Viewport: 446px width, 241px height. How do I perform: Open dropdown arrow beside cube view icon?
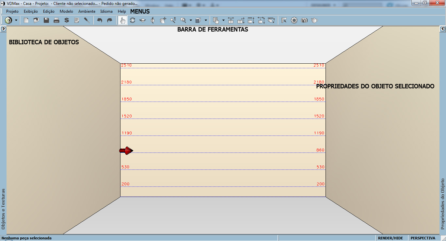coord(206,20)
